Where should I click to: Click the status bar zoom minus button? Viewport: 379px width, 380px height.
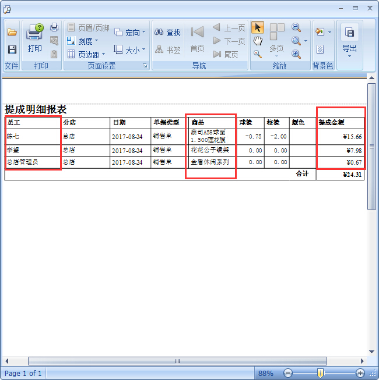coord(288,373)
